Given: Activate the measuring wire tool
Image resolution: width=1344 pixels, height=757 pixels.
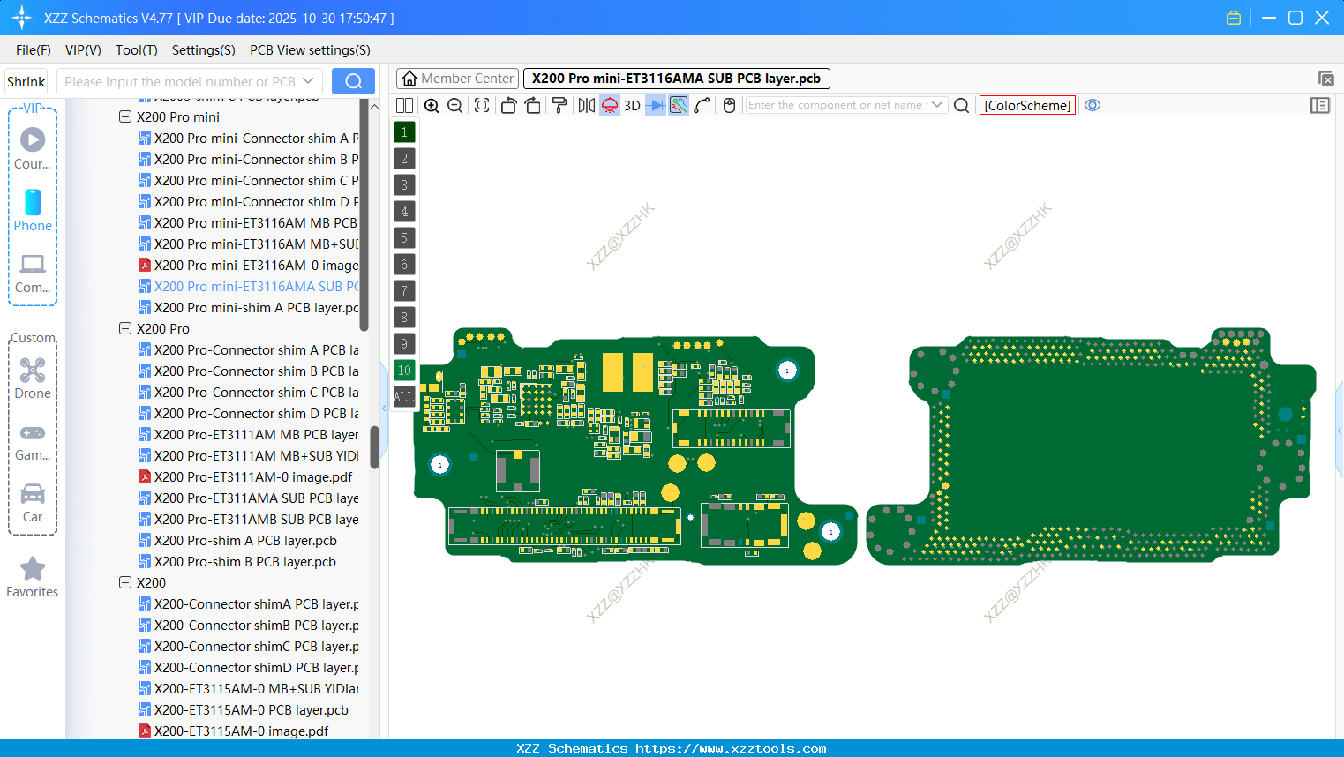Looking at the screenshot, I should (x=701, y=105).
